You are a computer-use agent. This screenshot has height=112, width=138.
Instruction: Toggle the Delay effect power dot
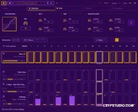click(2, 8)
